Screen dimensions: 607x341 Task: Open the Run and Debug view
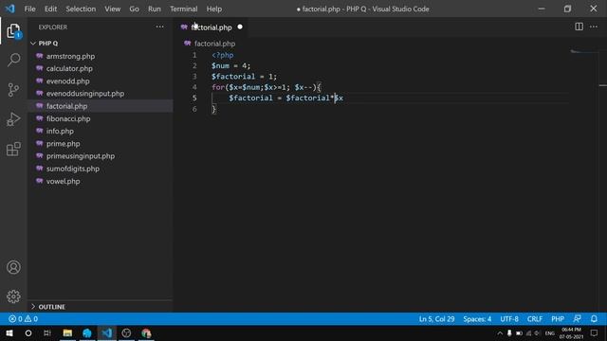tap(13, 119)
